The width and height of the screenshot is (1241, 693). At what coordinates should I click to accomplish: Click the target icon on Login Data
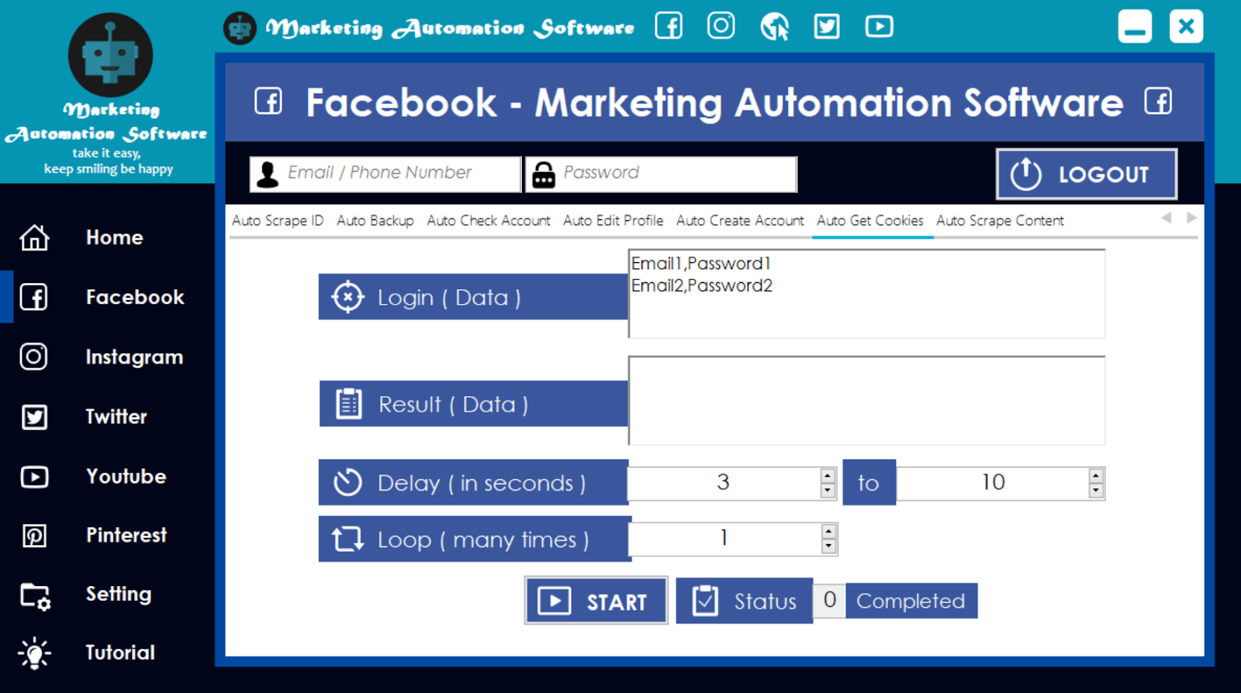click(347, 297)
